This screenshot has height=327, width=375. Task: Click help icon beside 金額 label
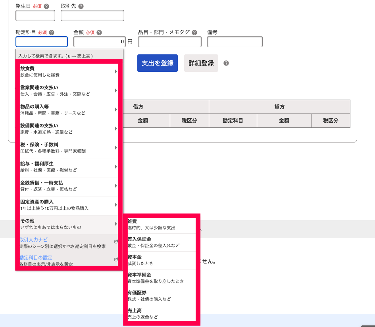tap(99, 33)
